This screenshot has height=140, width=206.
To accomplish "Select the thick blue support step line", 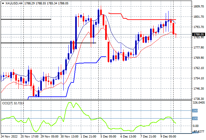I will click(x=47, y=97).
